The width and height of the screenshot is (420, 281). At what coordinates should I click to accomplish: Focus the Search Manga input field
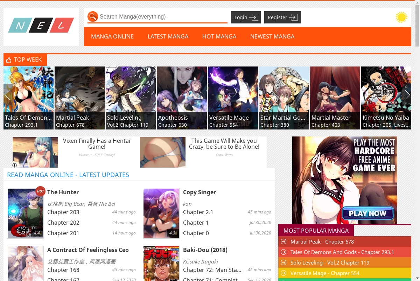pos(163,16)
